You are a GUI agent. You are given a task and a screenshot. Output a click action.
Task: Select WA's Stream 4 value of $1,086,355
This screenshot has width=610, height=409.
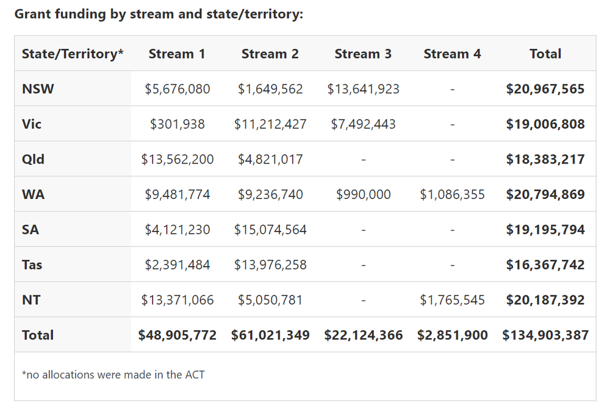[x=453, y=194]
